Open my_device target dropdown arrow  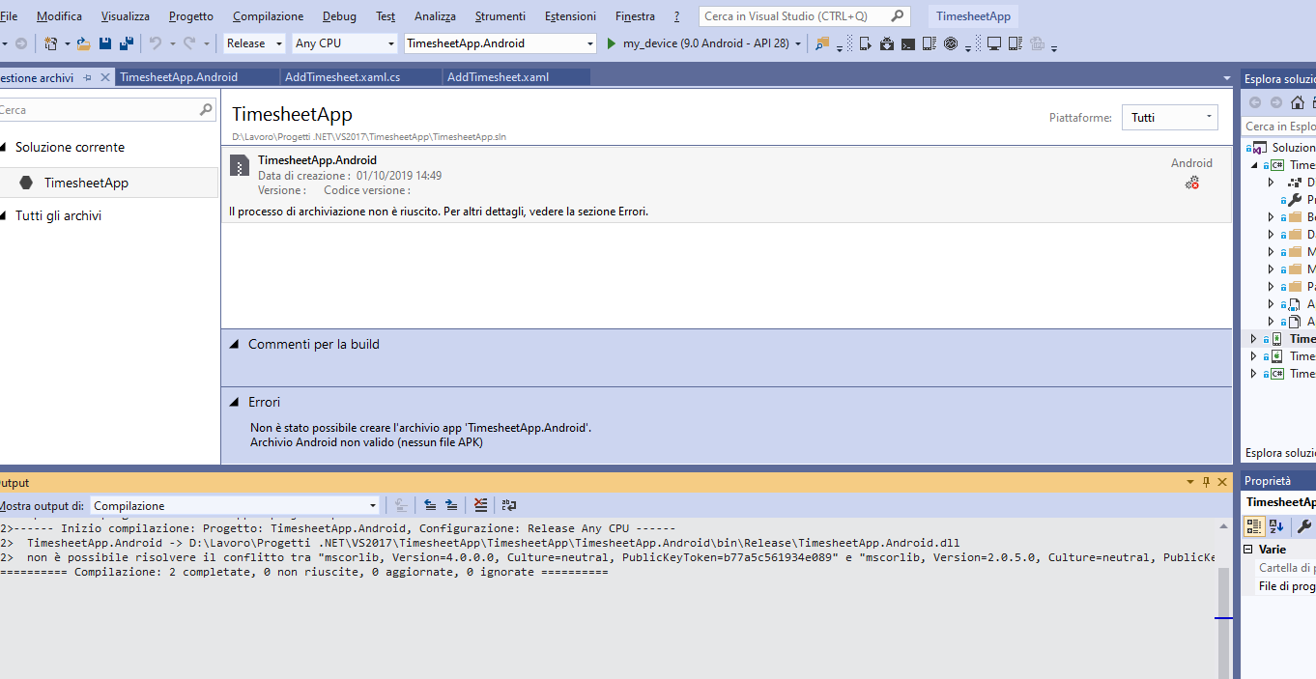tap(798, 43)
